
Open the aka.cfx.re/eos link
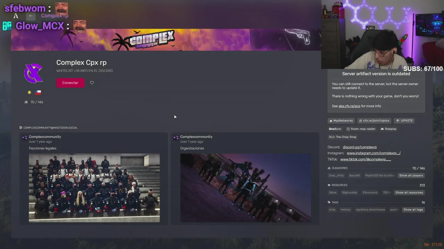pyautogui.click(x=349, y=106)
